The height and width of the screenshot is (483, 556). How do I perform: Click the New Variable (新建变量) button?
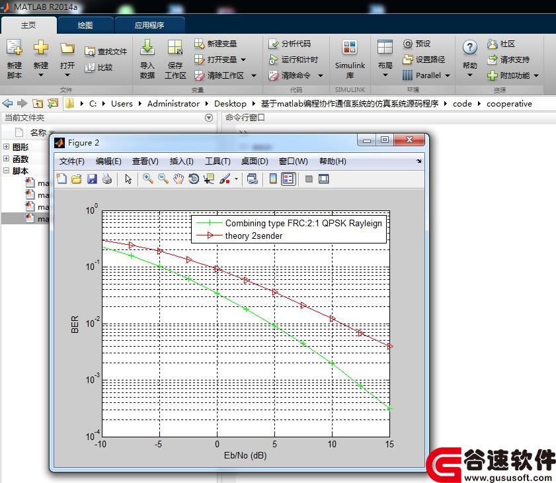(x=216, y=44)
